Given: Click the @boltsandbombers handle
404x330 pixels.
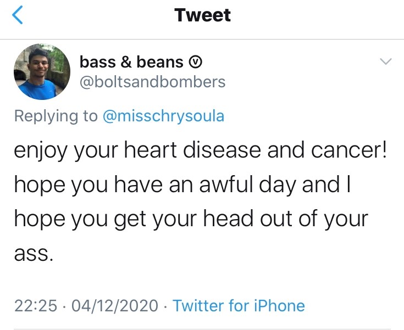Looking at the screenshot, I should click(152, 82).
